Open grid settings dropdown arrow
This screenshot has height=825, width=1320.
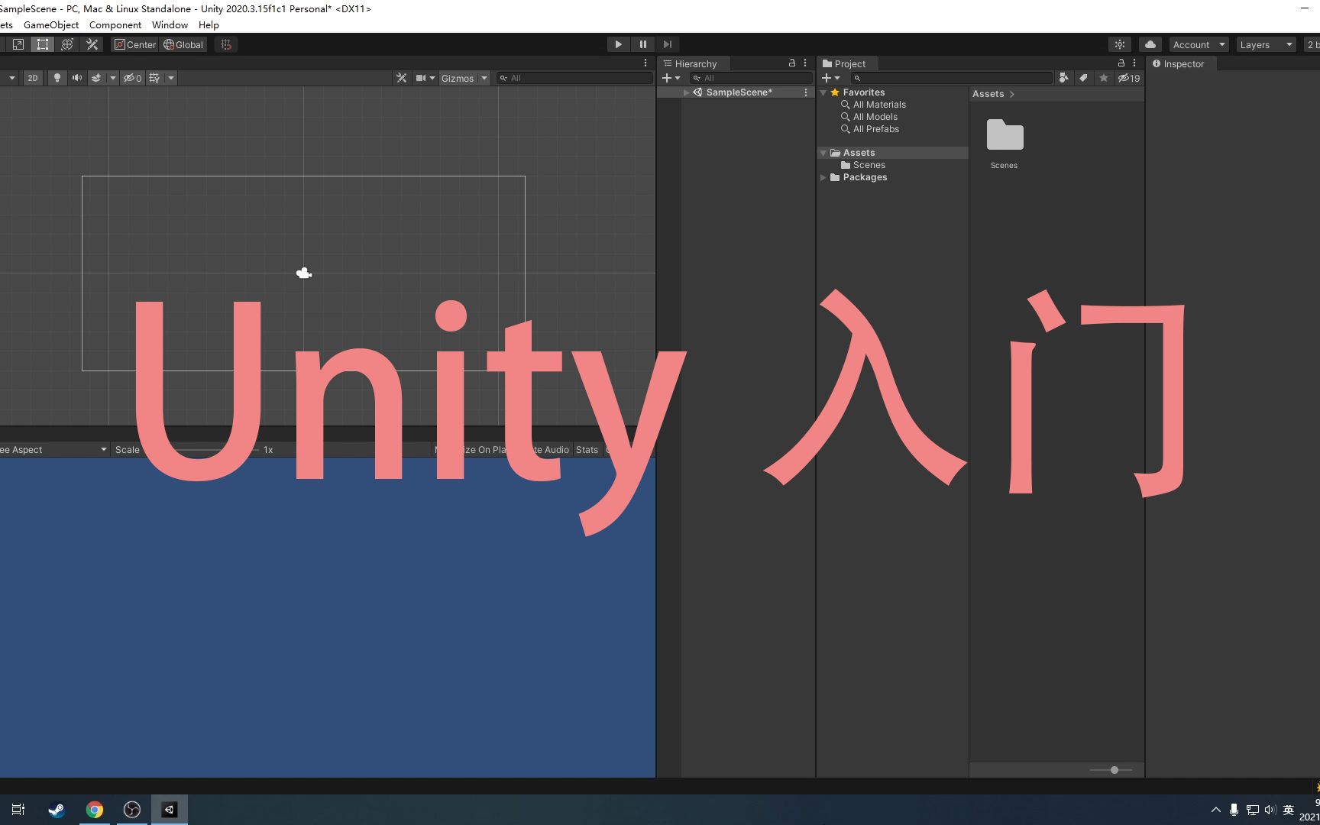[x=171, y=78]
